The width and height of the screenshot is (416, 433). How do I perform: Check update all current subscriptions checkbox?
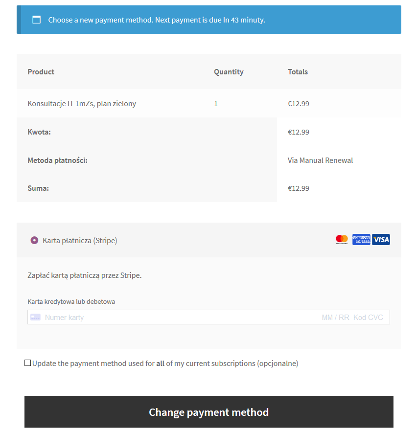[27, 363]
